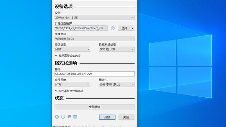
Task: Open the language globe icon
Action: pos(57,117)
